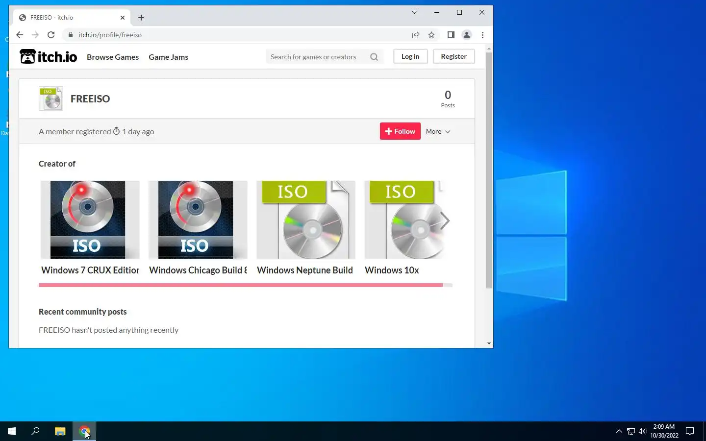Click the share page icon in address bar
The image size is (706, 441).
(416, 35)
